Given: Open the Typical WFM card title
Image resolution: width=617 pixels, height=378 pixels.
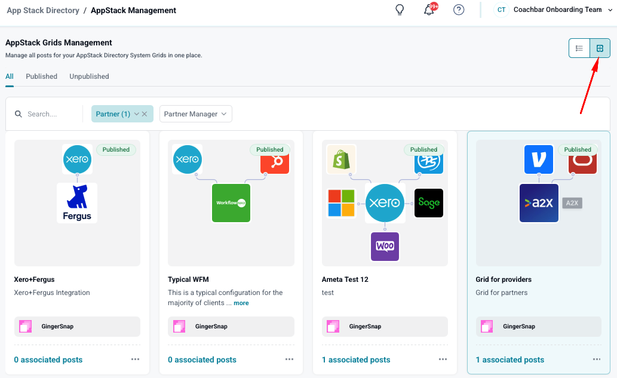Looking at the screenshot, I should 189,279.
